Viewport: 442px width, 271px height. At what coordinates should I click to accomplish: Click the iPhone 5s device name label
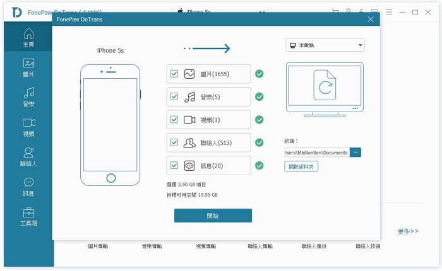pos(110,50)
